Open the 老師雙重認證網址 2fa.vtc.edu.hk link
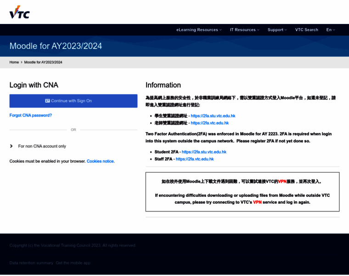Screen dimensions: 349x276 (x=210, y=123)
